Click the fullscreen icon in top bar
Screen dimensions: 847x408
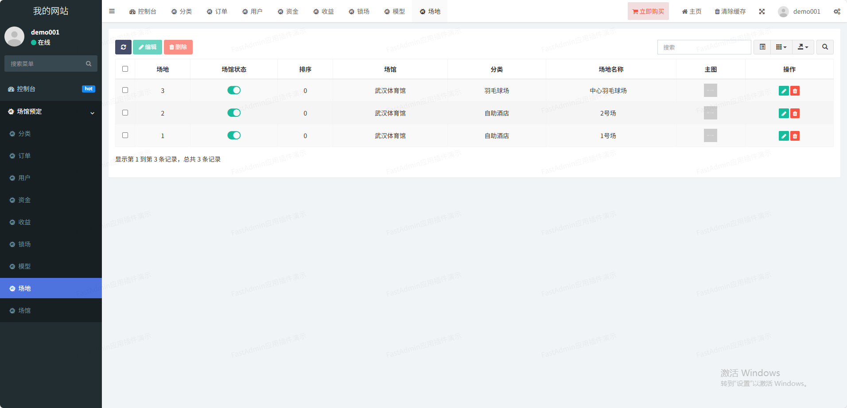click(762, 12)
